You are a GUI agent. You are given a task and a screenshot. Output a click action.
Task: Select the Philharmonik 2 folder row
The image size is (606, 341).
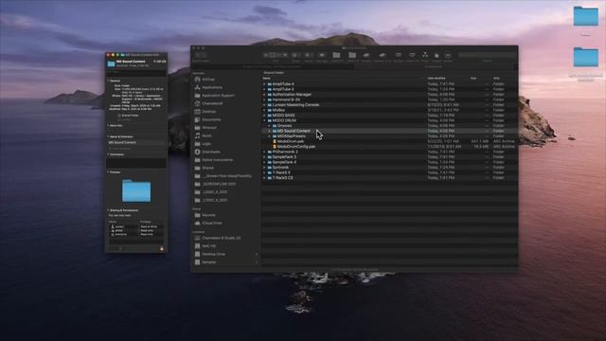(x=389, y=152)
